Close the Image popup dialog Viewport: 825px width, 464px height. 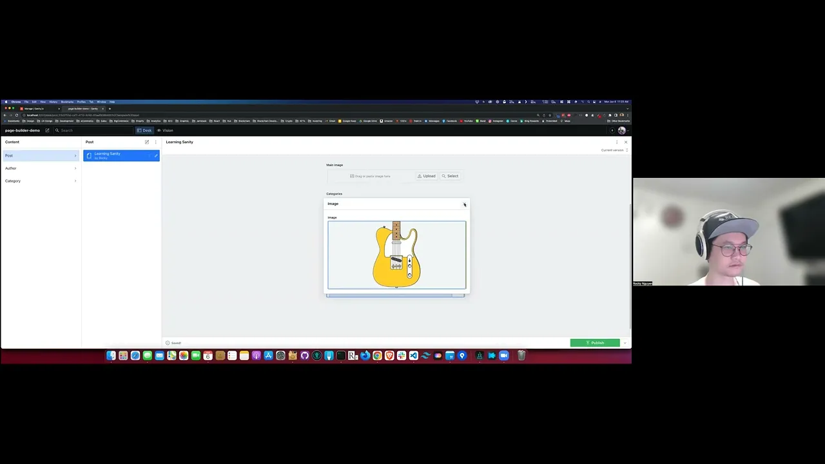tap(464, 204)
